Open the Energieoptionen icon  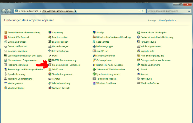click(50, 42)
